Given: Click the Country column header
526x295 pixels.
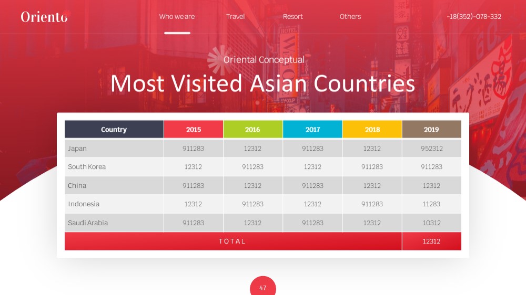Looking at the screenshot, I should [x=114, y=129].
